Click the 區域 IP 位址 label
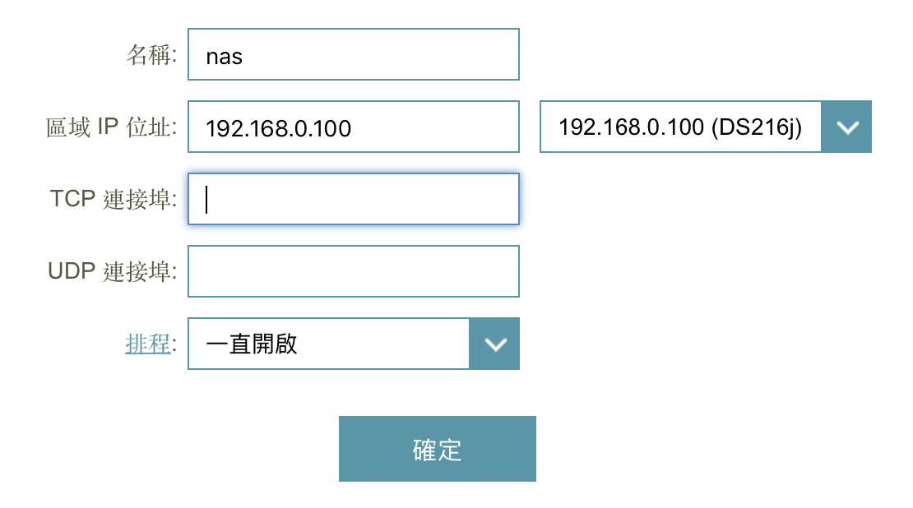Image resolution: width=913 pixels, height=508 pixels. [x=111, y=127]
